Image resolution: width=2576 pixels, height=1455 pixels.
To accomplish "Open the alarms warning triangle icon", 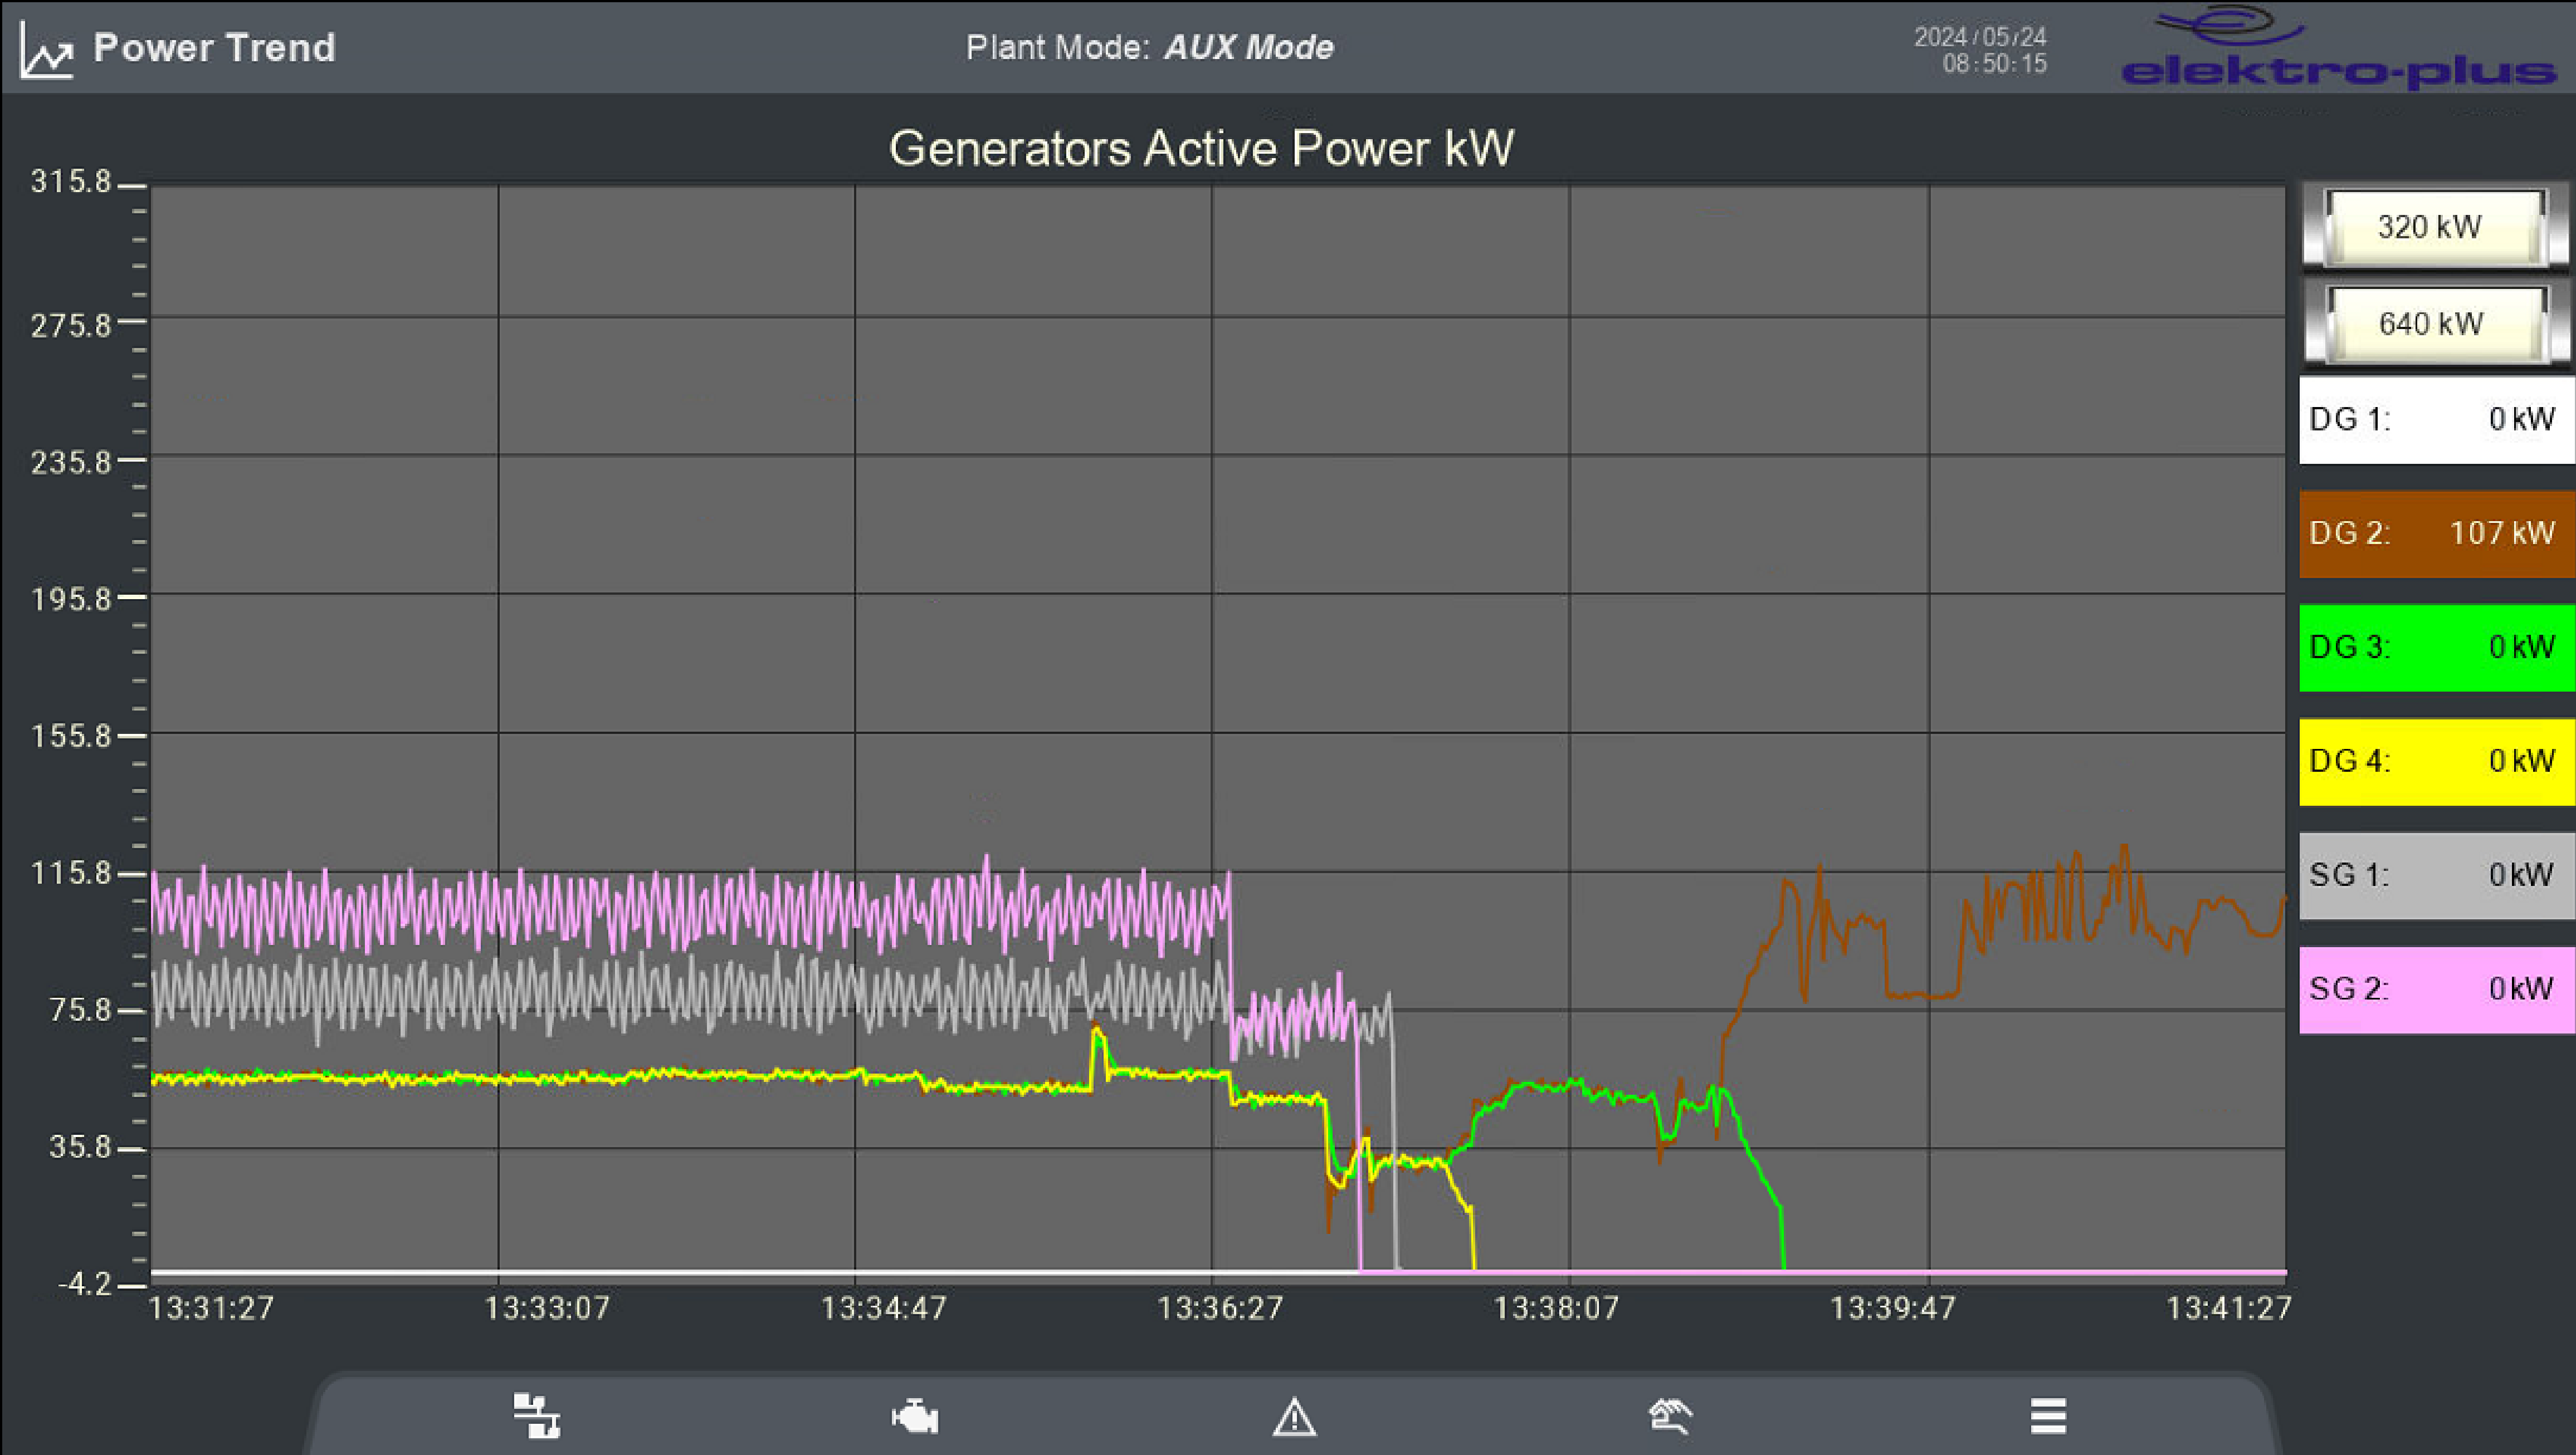I will pyautogui.click(x=1294, y=1417).
